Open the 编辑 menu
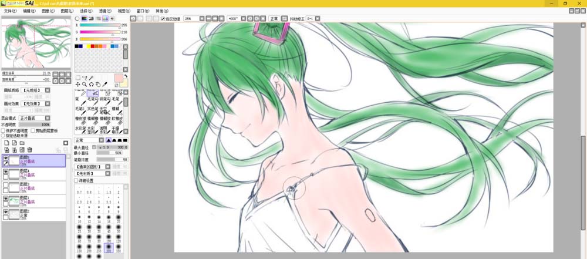 [x=29, y=11]
